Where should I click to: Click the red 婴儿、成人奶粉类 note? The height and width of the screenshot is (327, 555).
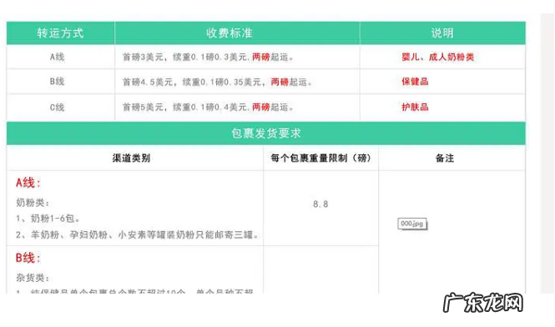438,57
